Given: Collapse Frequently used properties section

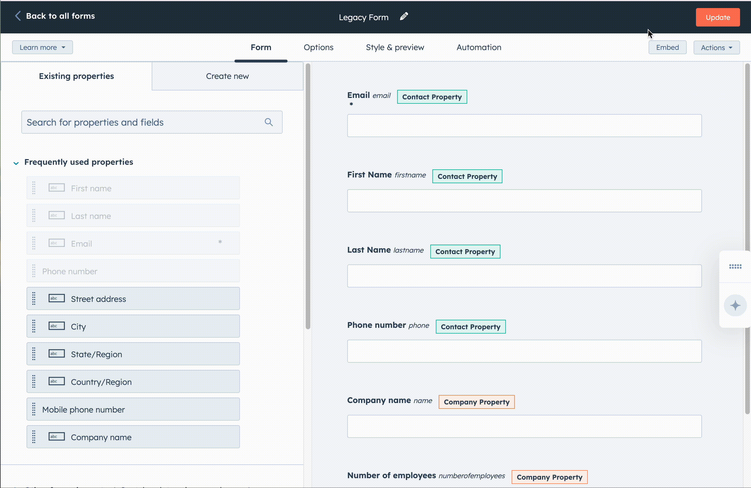Looking at the screenshot, I should [x=16, y=163].
